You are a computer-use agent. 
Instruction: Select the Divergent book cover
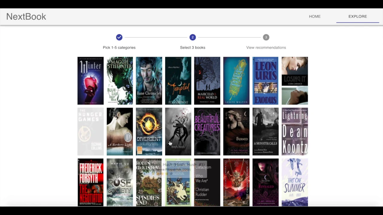[149, 131]
